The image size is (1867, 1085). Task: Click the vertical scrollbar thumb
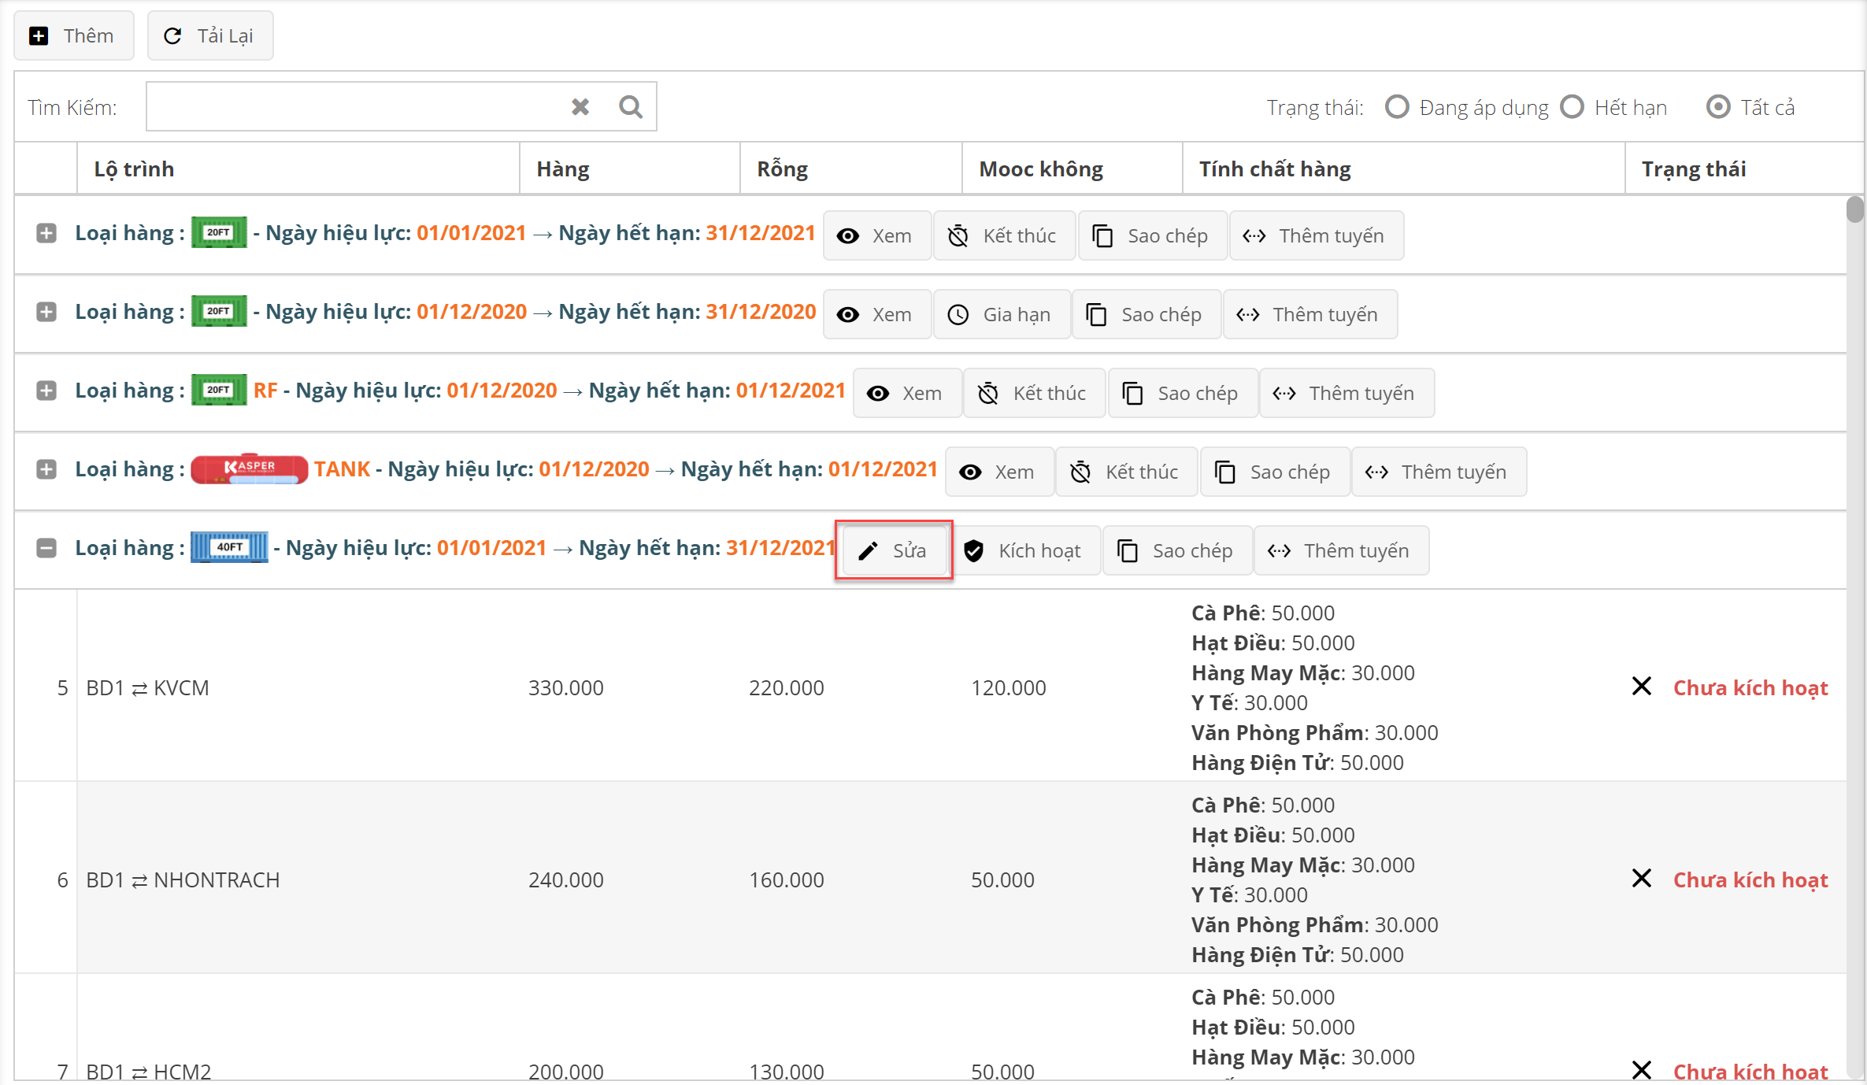[1854, 209]
